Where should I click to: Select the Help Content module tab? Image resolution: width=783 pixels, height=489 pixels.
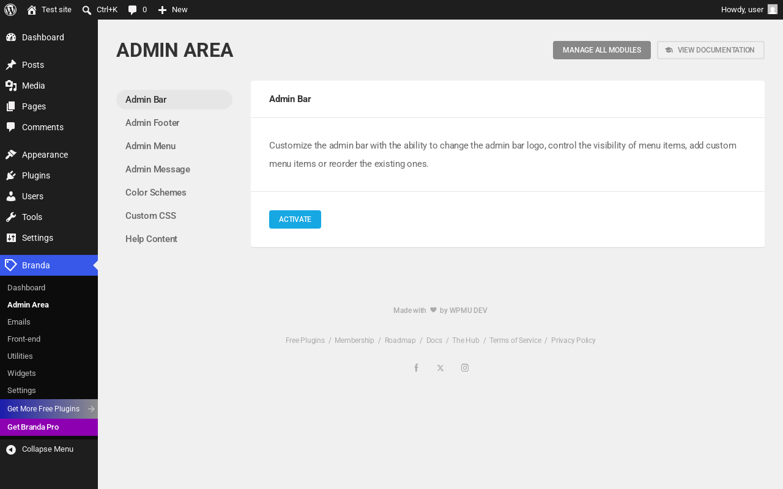174,239
